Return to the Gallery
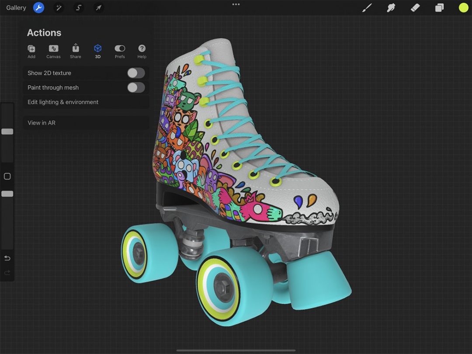The width and height of the screenshot is (472, 354). [16, 7]
